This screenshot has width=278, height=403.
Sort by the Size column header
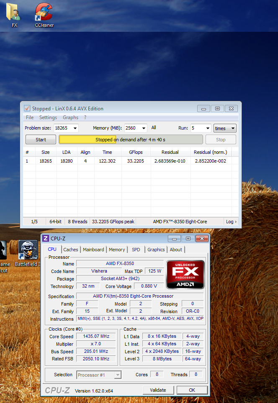point(46,152)
